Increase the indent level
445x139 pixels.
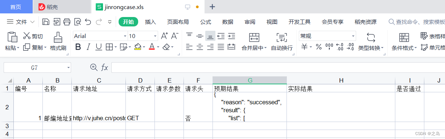click(231, 36)
